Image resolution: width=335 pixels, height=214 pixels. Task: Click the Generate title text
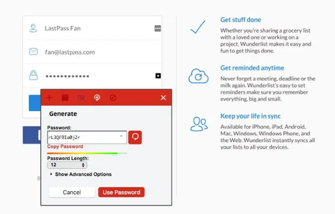pyautogui.click(x=63, y=114)
